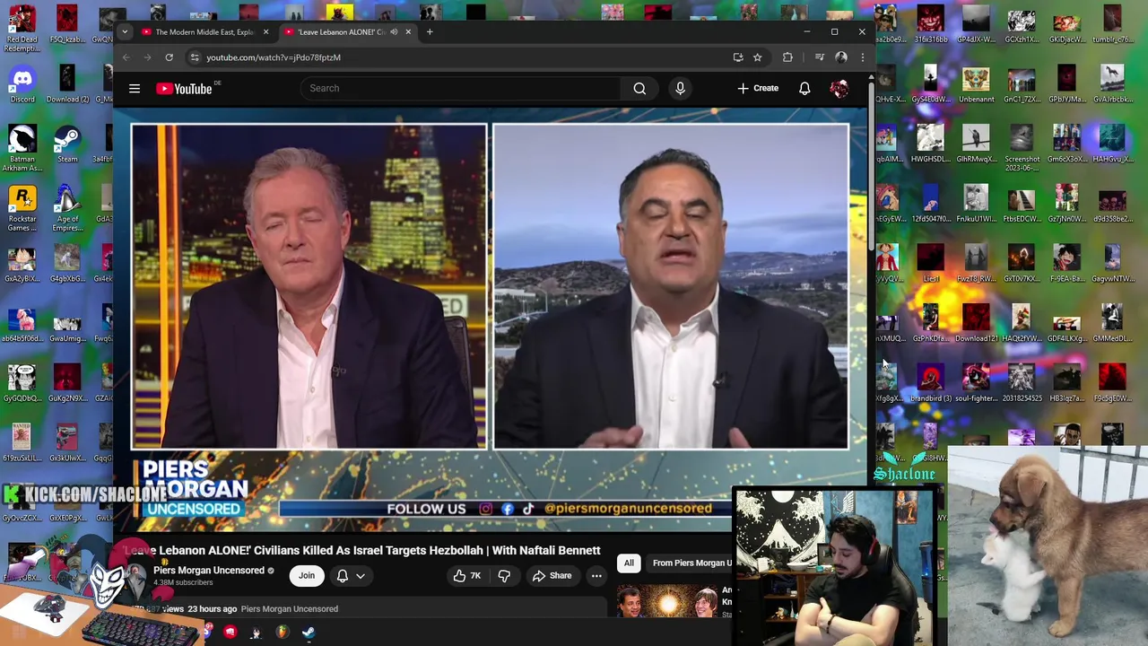Open the channel avatar next to title
This screenshot has width=1148, height=646.
135,575
